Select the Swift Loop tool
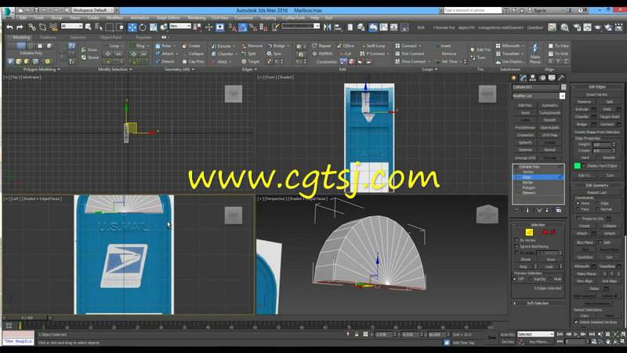The width and height of the screenshot is (627, 353). pyautogui.click(x=373, y=46)
